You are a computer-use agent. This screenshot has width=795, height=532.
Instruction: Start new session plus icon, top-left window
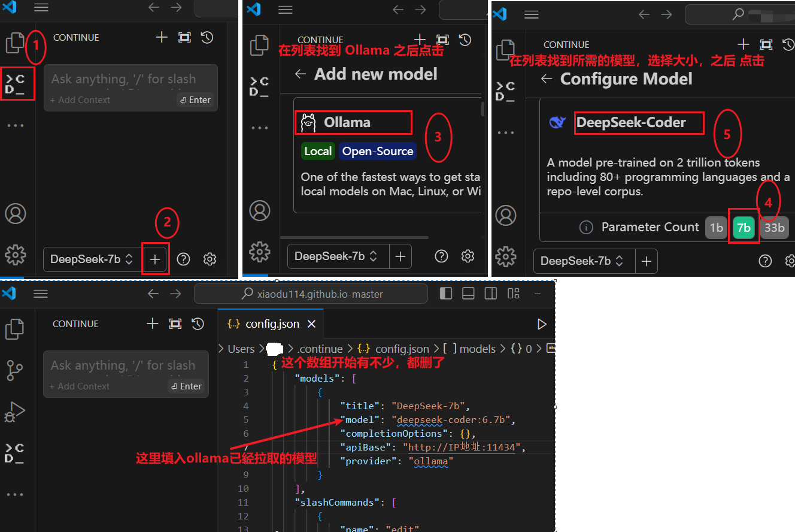point(162,37)
